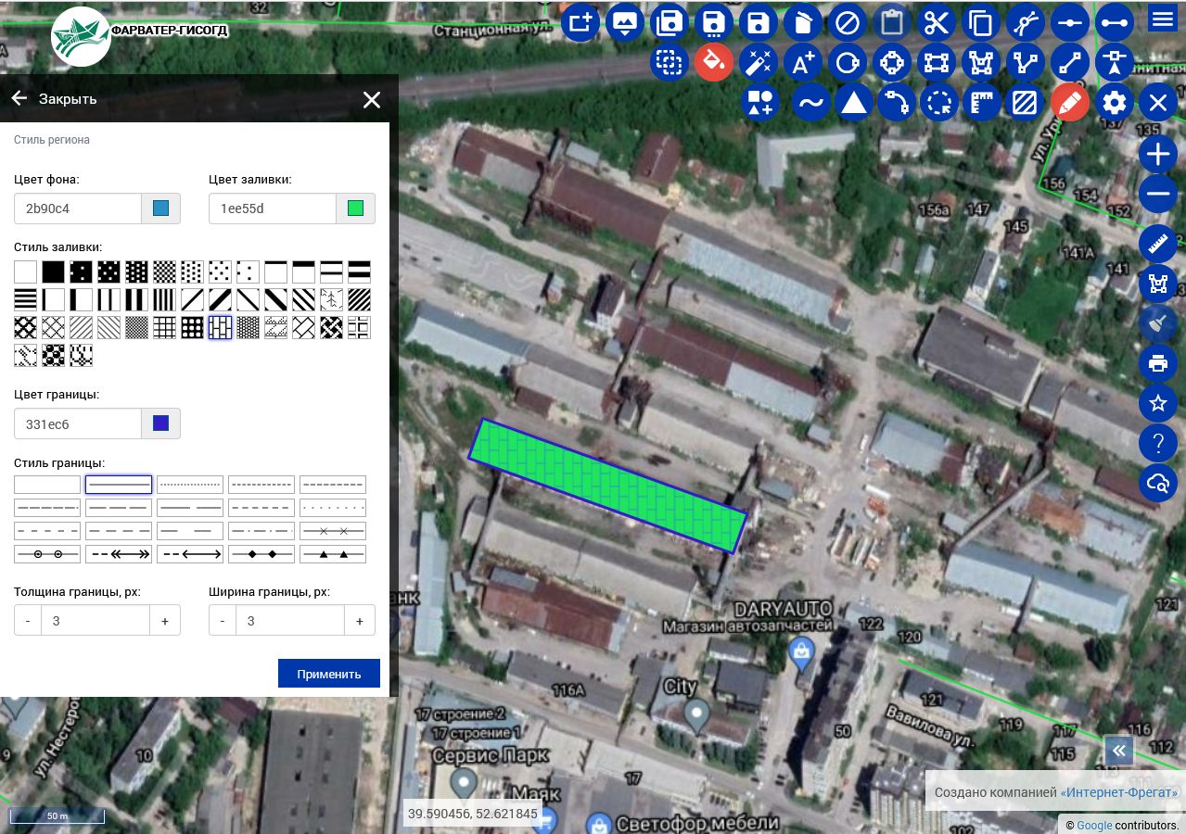Click the green fill color swatch
This screenshot has width=1186, height=834.
coord(355,208)
